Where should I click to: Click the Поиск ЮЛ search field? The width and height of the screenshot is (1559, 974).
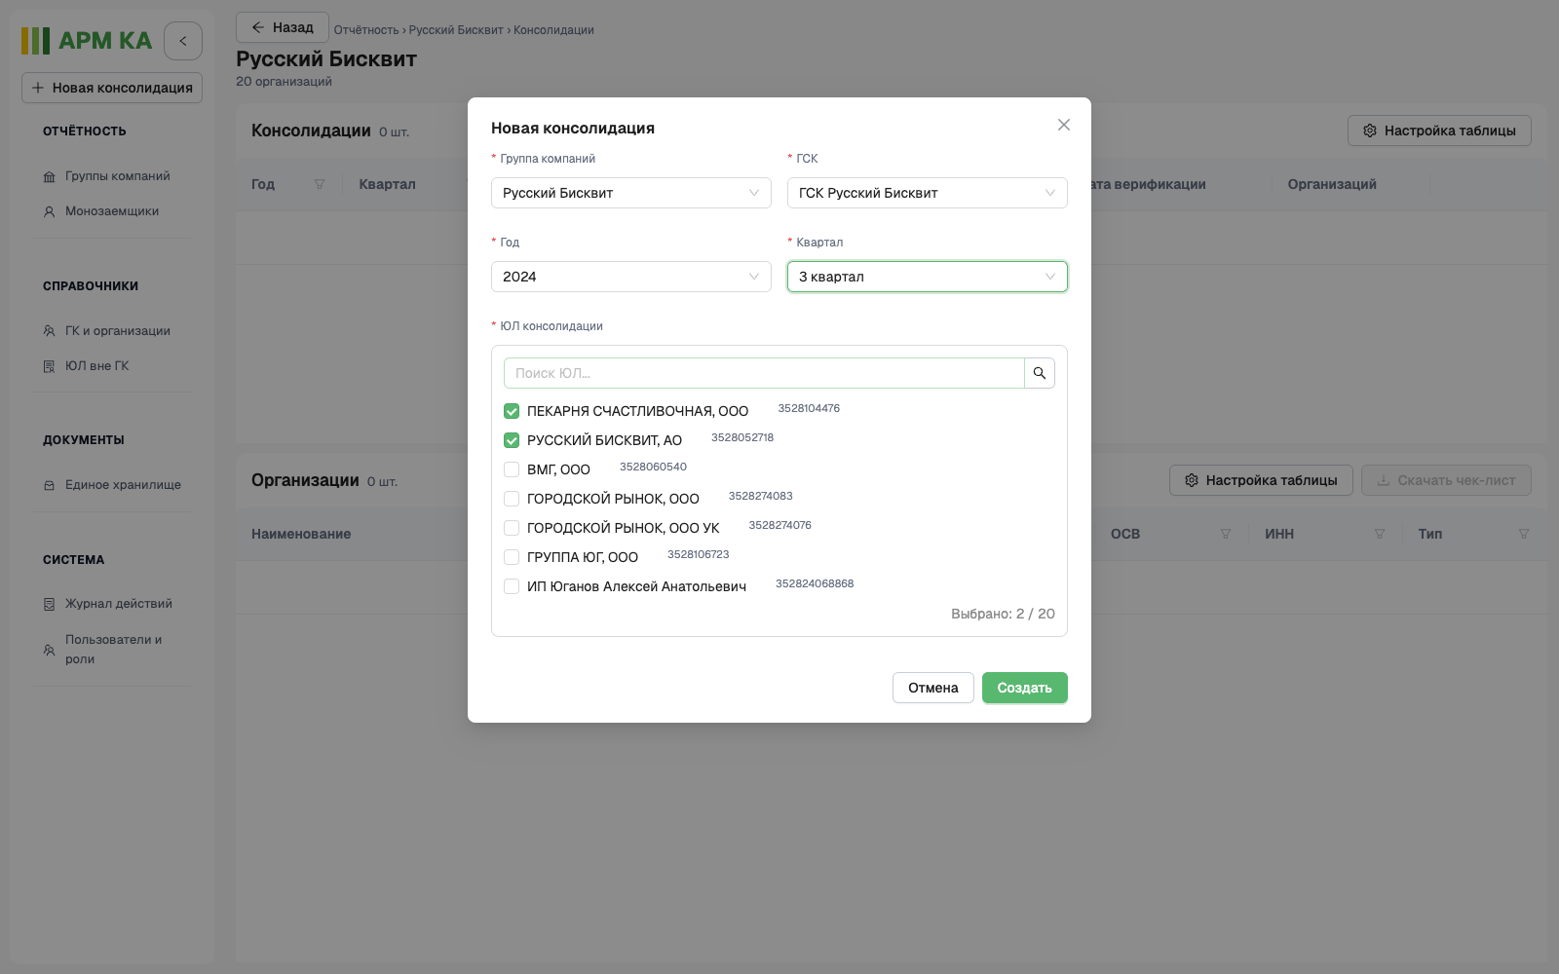point(764,373)
